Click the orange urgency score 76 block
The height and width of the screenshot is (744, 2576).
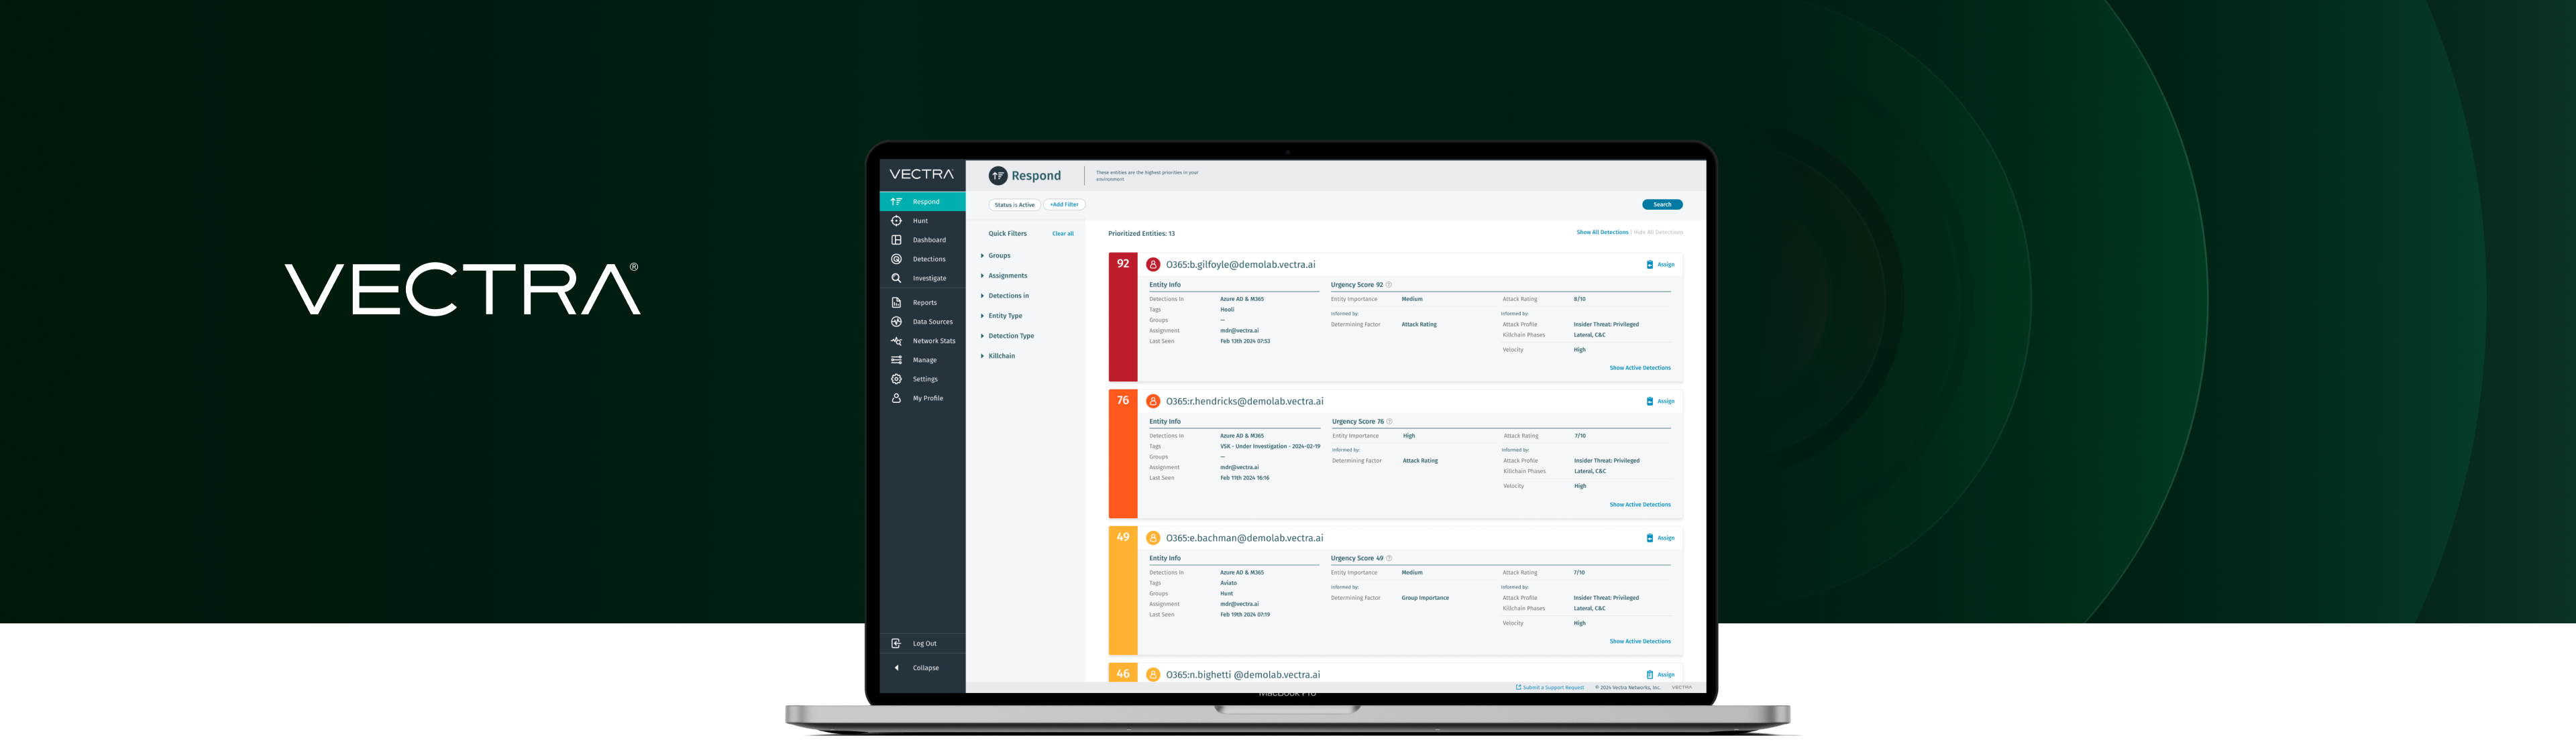(x=1123, y=453)
